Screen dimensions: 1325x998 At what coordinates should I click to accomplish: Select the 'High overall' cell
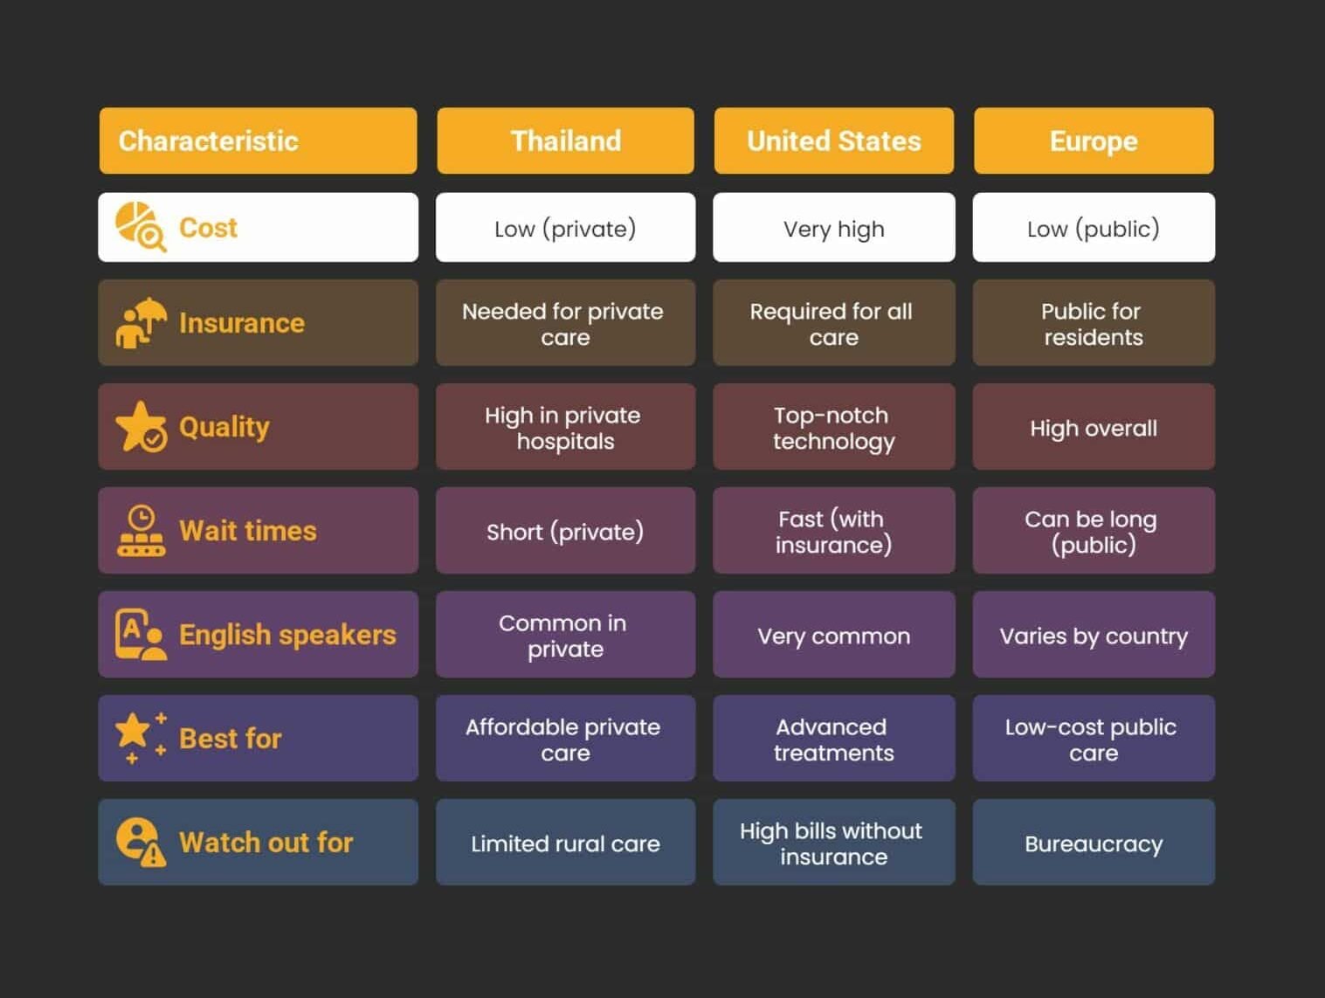click(x=1094, y=426)
